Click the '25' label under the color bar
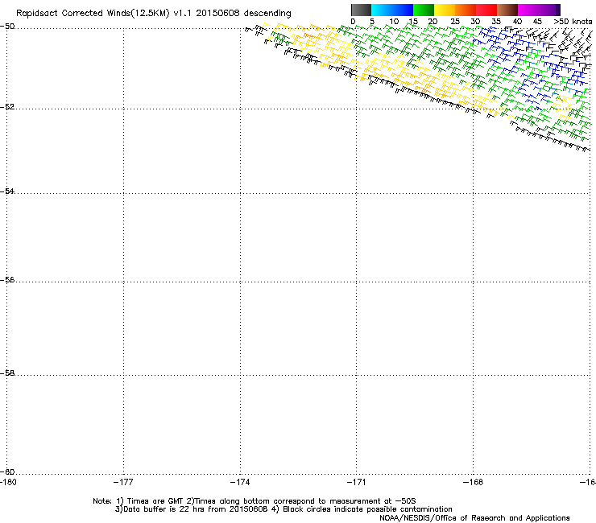 pos(455,22)
